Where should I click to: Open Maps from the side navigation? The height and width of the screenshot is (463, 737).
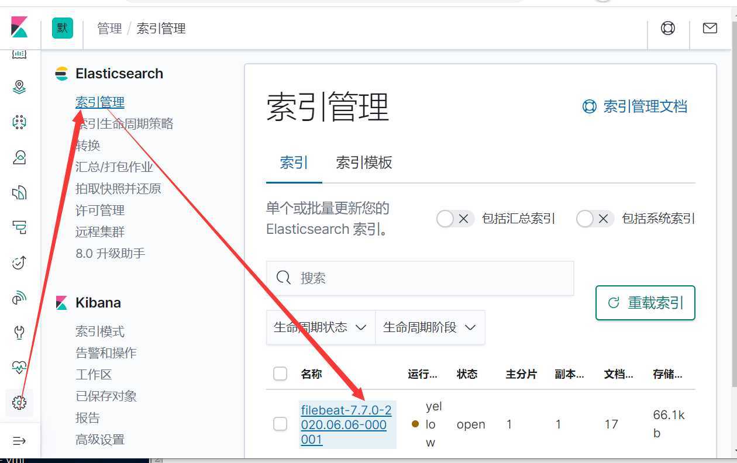[19, 87]
